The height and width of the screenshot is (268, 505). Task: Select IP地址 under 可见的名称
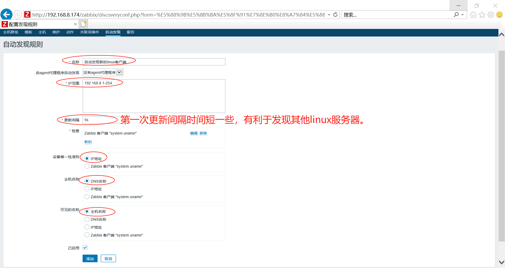(87, 227)
